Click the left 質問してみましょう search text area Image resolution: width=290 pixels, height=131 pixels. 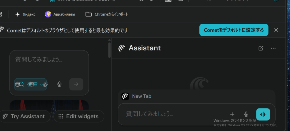pyautogui.click(x=49, y=63)
